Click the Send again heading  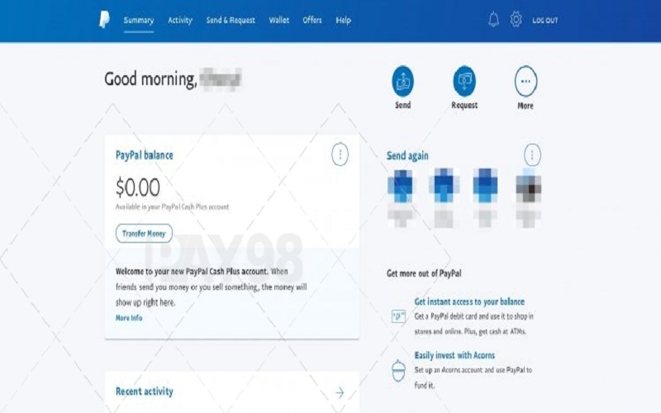(407, 156)
